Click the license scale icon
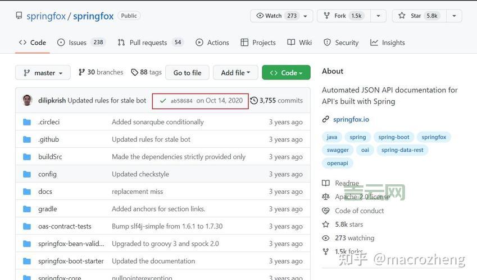477x280 pixels. pyautogui.click(x=326, y=197)
